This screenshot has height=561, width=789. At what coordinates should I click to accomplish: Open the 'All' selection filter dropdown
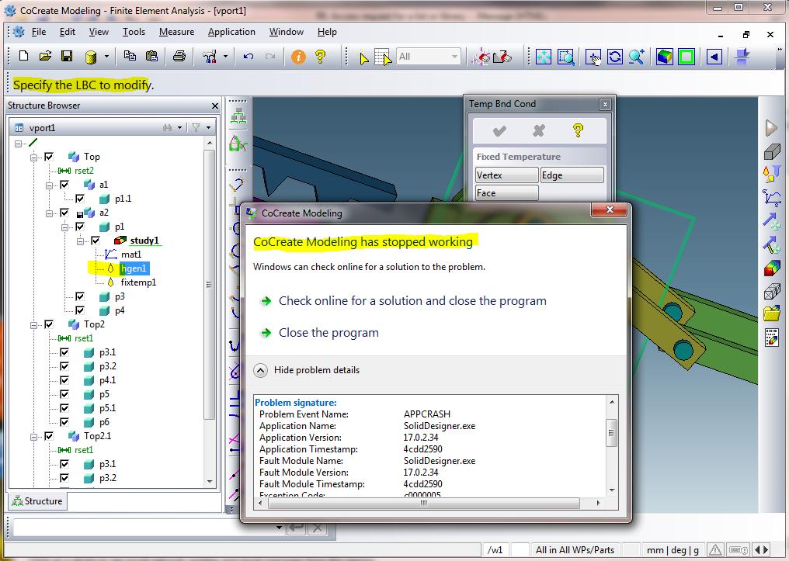429,57
